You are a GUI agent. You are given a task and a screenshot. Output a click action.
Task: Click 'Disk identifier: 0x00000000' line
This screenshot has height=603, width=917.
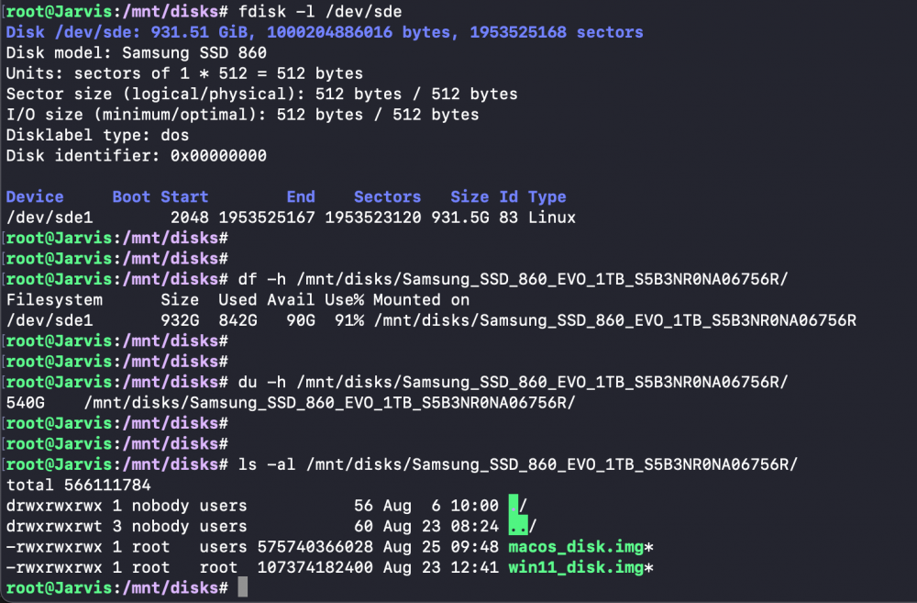coord(137,156)
